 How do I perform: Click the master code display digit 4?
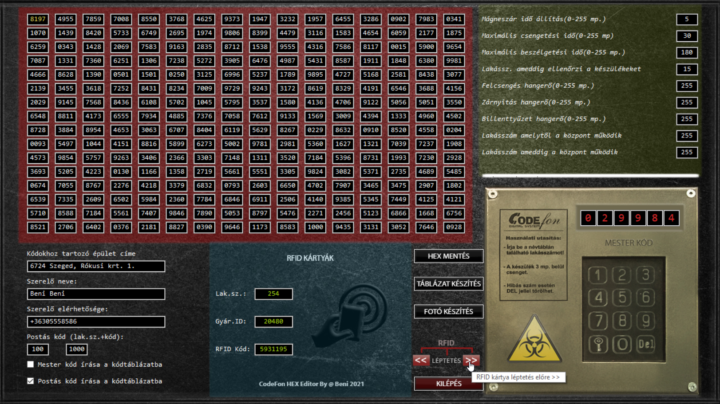pos(672,218)
